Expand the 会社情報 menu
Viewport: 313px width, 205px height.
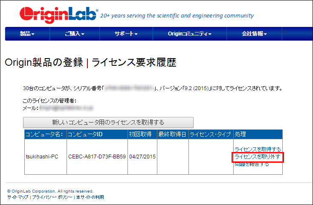pos(254,34)
